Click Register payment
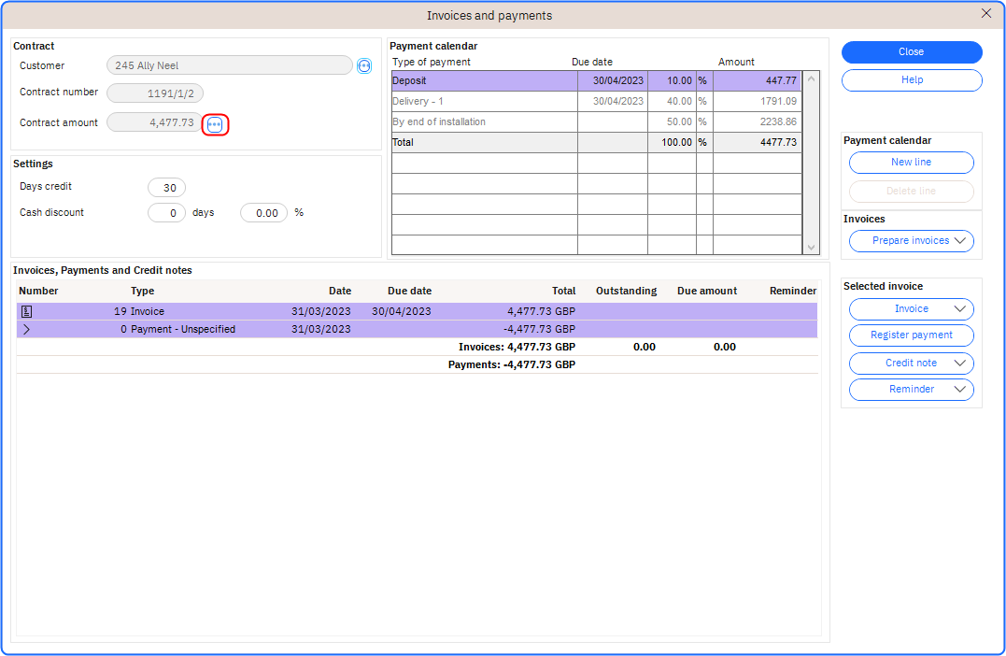Image resolution: width=1006 pixels, height=656 pixels. pos(911,335)
